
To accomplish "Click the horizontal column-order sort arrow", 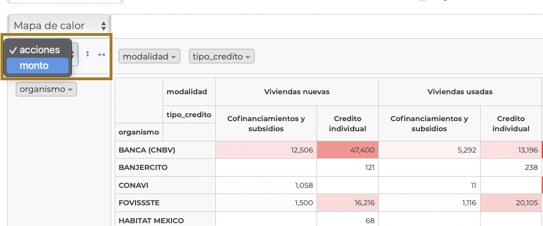I will 102,54.
